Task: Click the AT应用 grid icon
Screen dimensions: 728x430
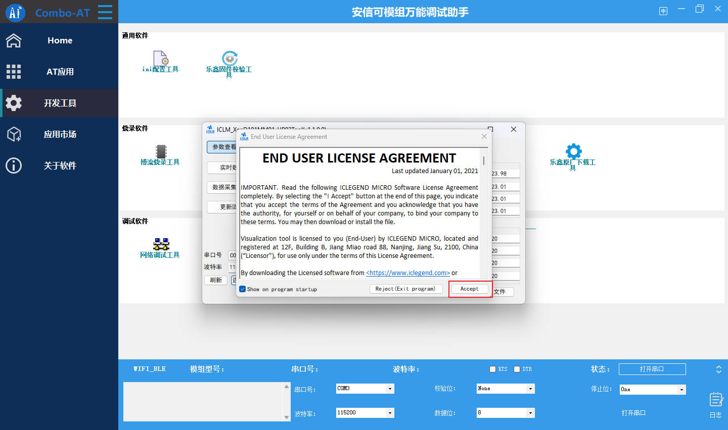Action: [14, 72]
